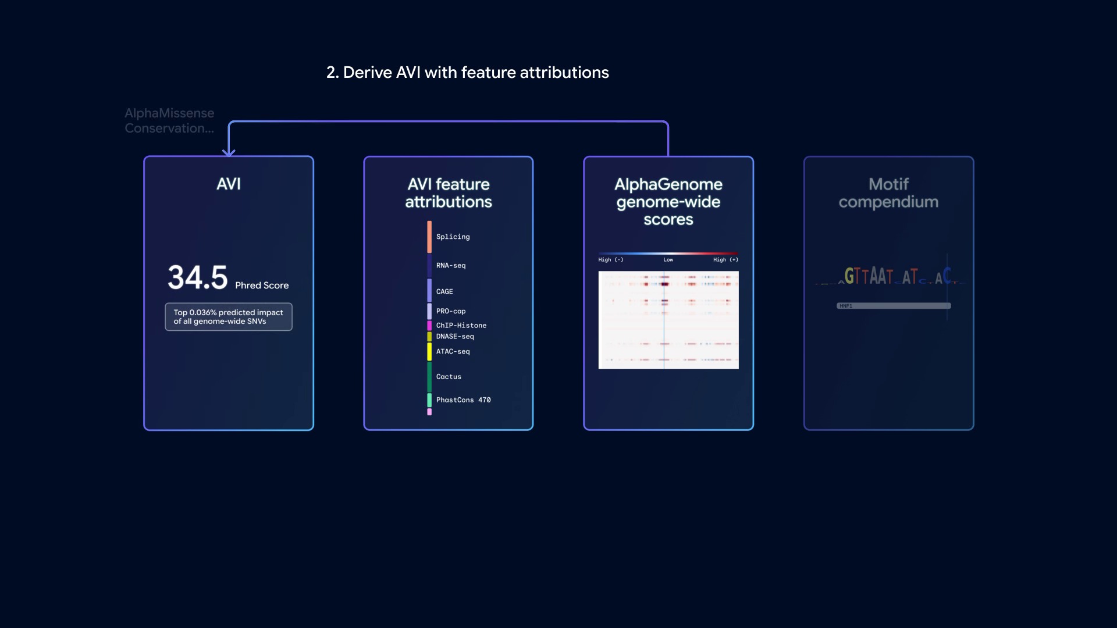The width and height of the screenshot is (1117, 628).
Task: Click the light lavender PRO-cap color bar
Action: point(429,311)
